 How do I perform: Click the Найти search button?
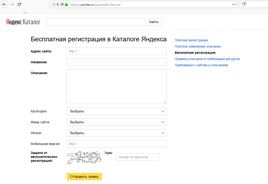coord(153,22)
